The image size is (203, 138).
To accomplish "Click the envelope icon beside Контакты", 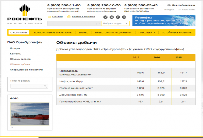I will 49,16.
